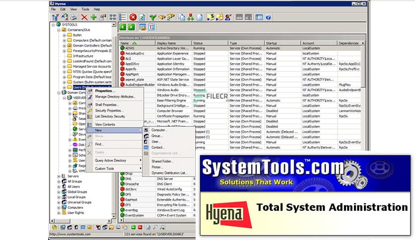
Task: Sort services by the Status column header
Action: pos(209,43)
